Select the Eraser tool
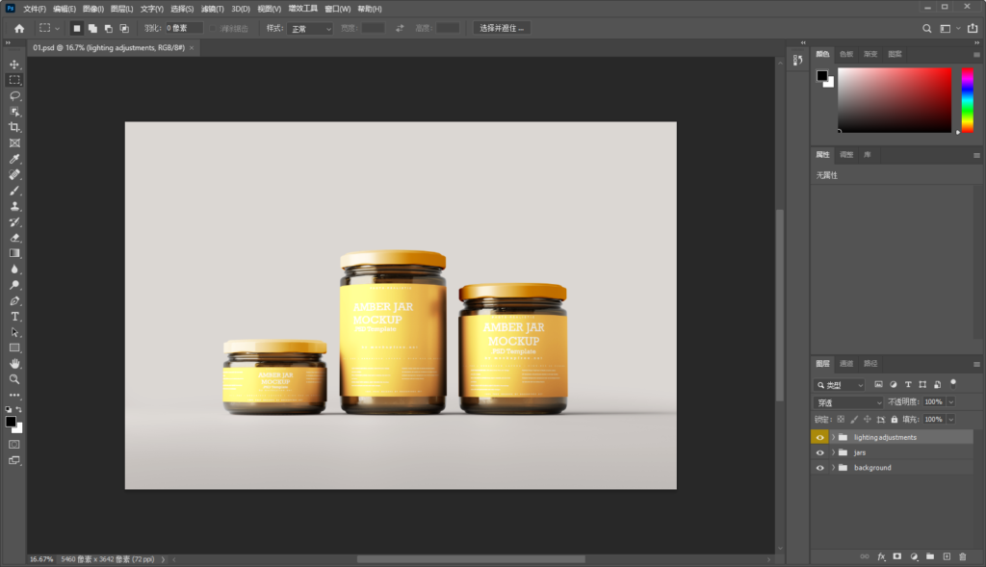The width and height of the screenshot is (986, 567). [x=14, y=238]
